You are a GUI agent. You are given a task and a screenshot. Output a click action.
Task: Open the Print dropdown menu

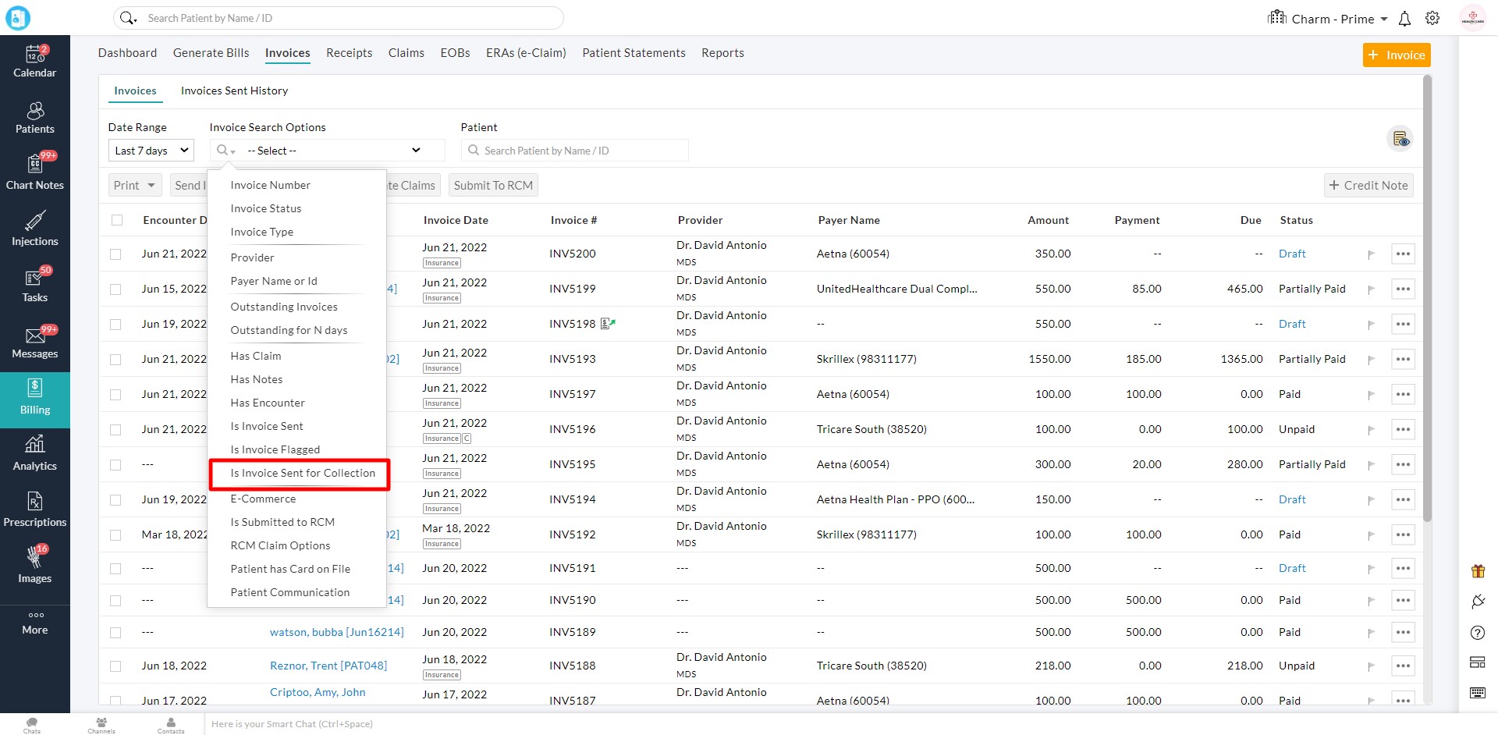coord(134,185)
